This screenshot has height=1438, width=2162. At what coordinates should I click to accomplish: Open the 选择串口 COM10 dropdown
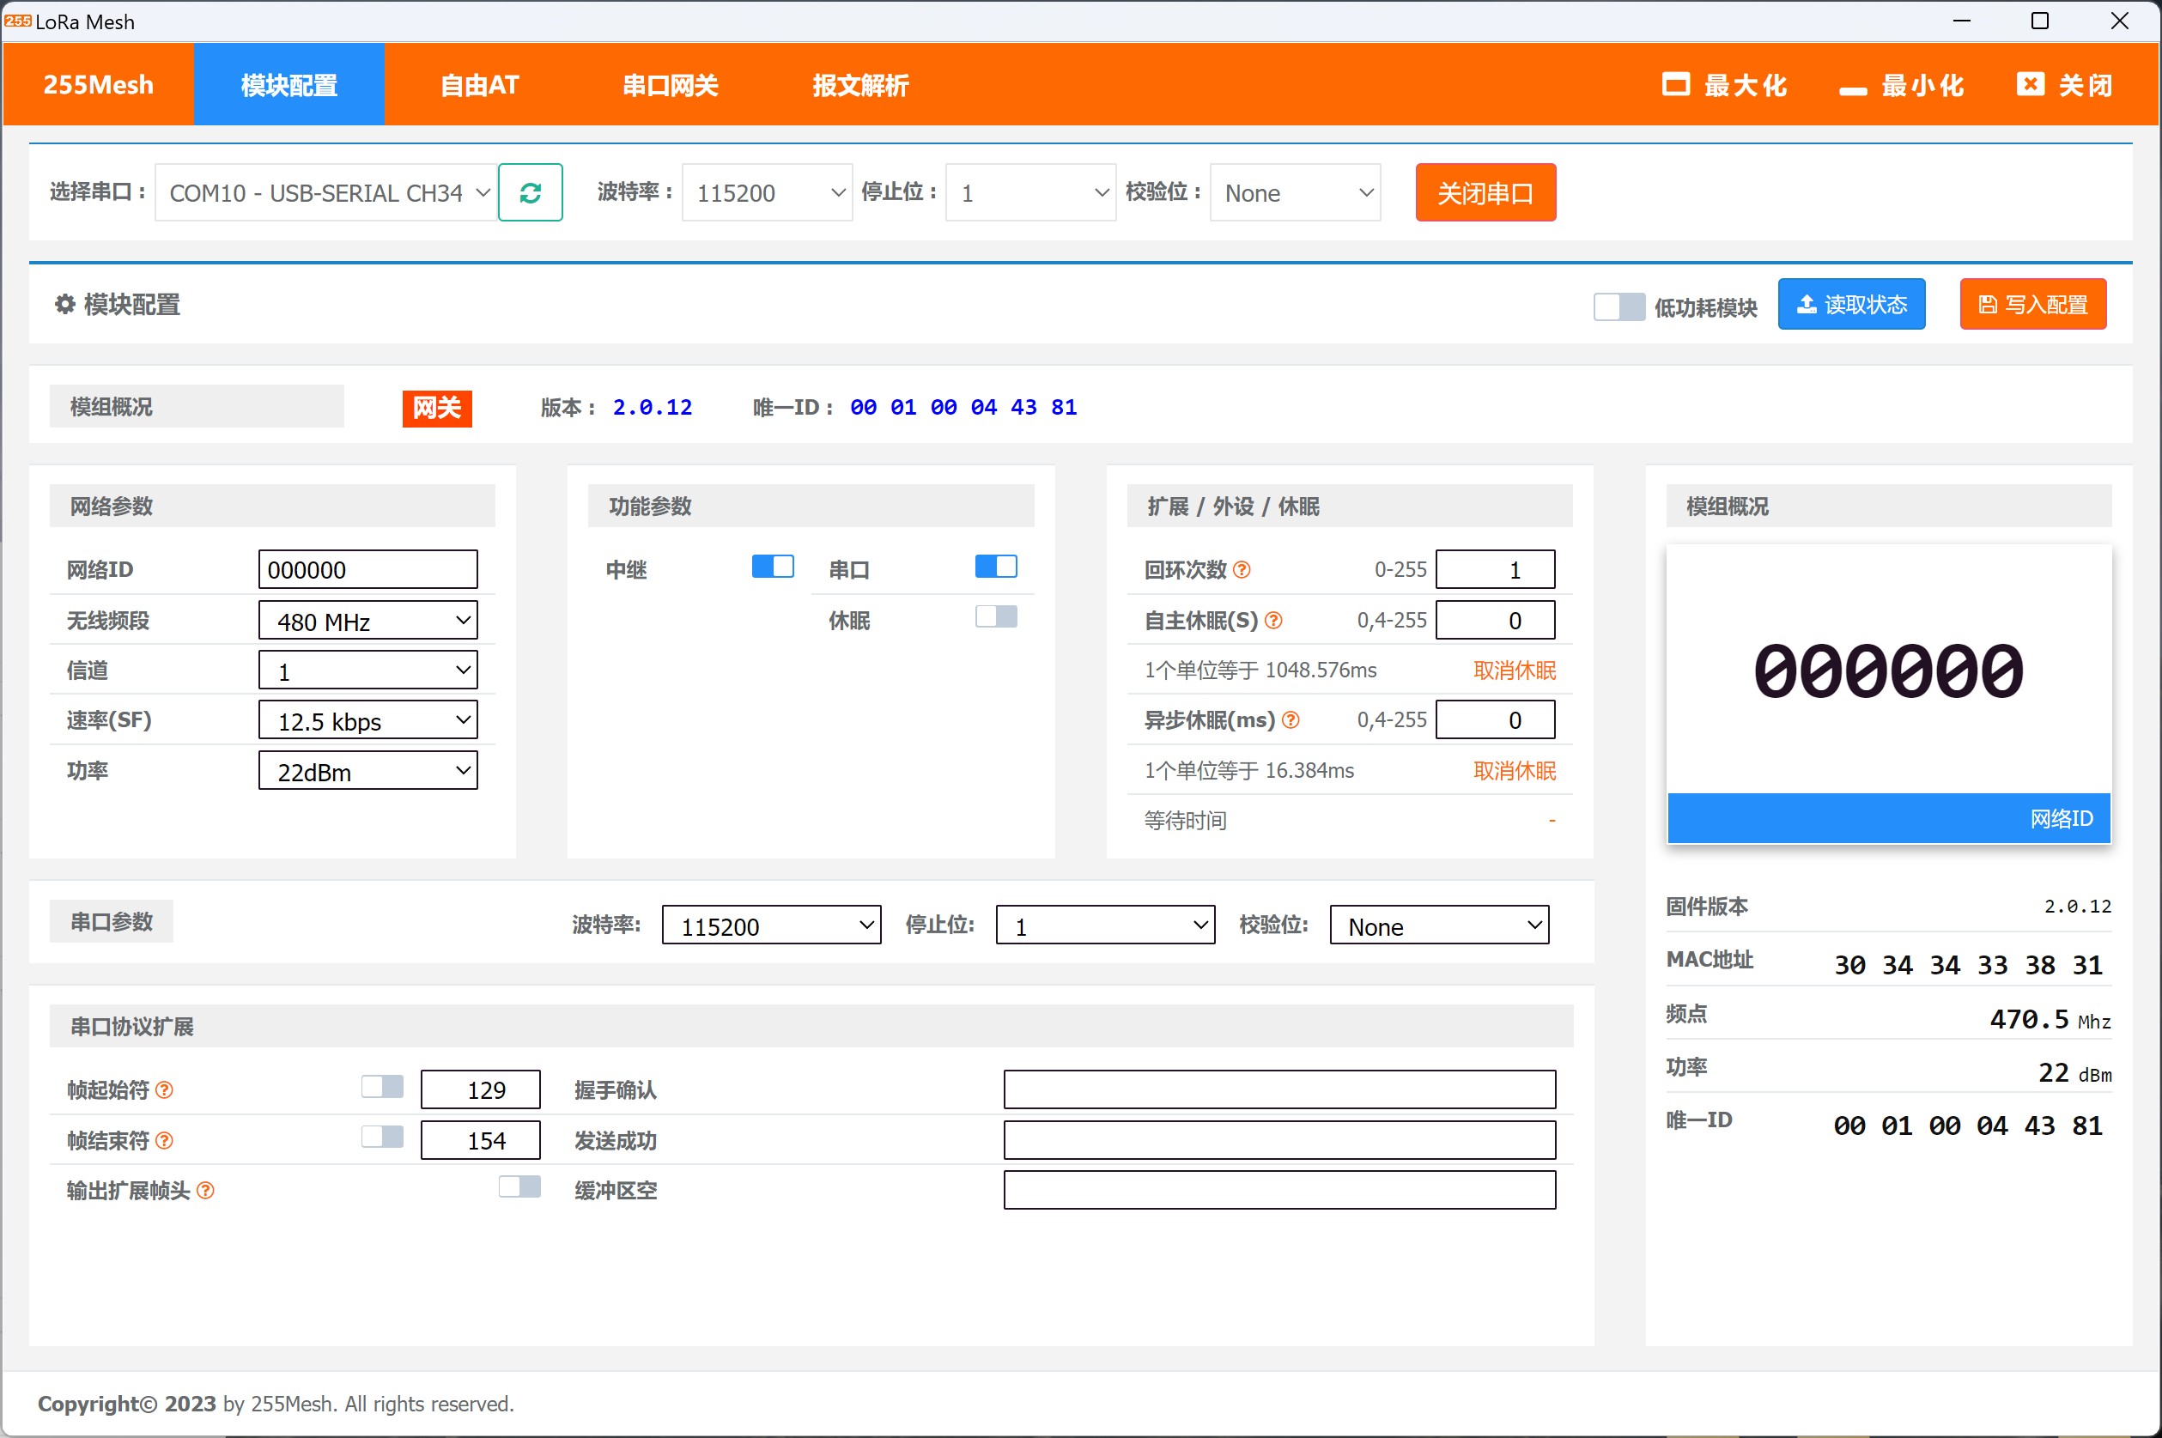326,192
